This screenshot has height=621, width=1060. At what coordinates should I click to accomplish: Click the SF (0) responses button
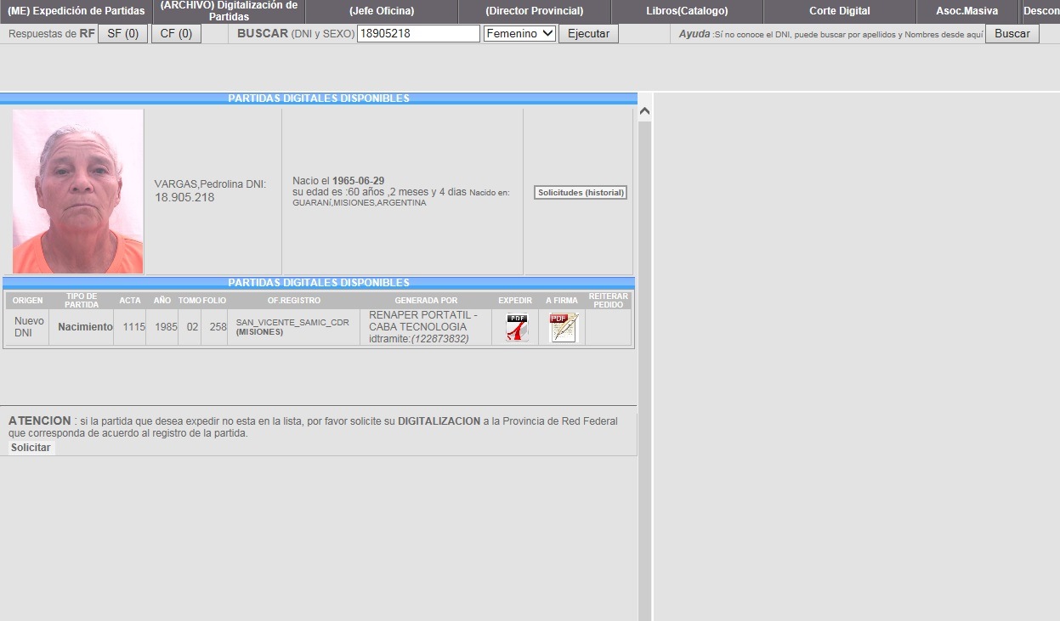tap(123, 34)
